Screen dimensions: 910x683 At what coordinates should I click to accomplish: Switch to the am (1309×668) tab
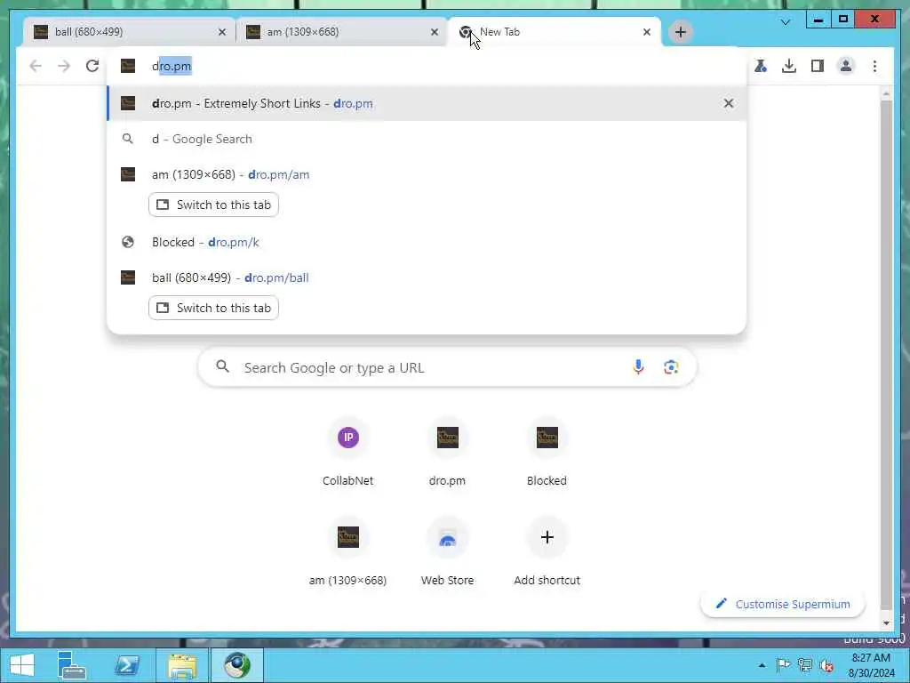point(342,32)
